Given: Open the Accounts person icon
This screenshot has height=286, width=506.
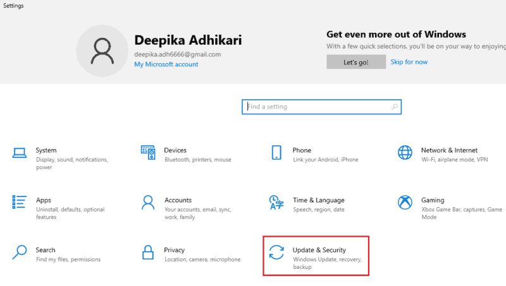Looking at the screenshot, I should [x=148, y=202].
